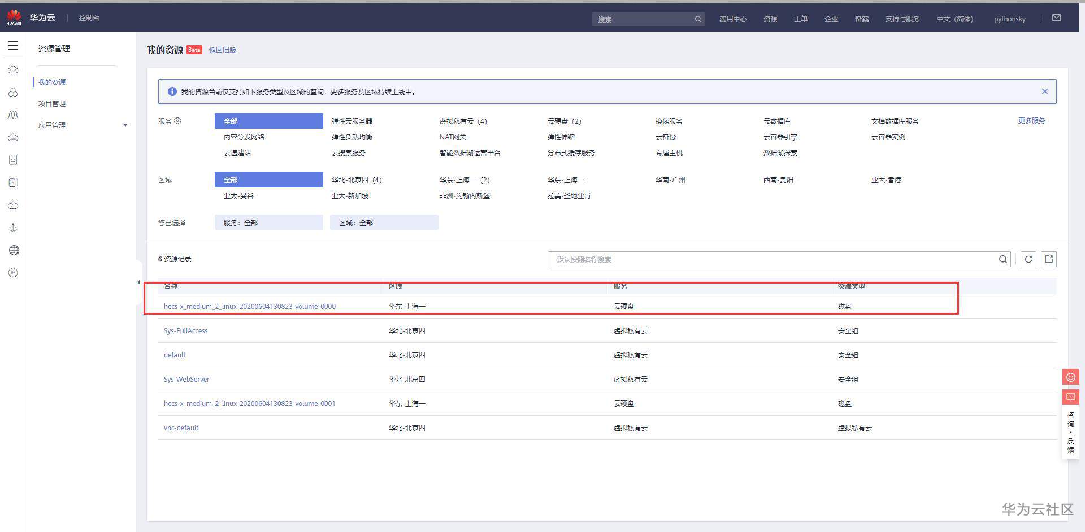Image resolution: width=1085 pixels, height=532 pixels.
Task: Click the globe with W sidebar icon
Action: coord(14,250)
